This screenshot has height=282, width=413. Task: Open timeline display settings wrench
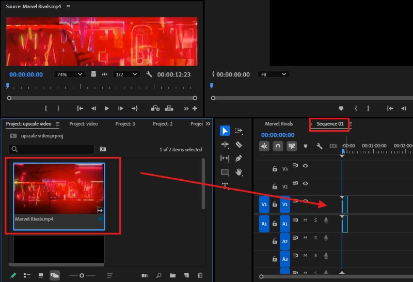[x=319, y=146]
